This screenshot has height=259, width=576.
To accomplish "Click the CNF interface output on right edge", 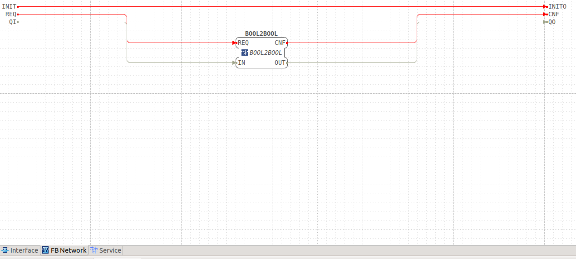I will (554, 14).
